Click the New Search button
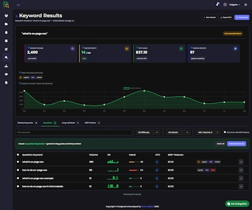The height and width of the screenshot is (210, 252). 210,17
